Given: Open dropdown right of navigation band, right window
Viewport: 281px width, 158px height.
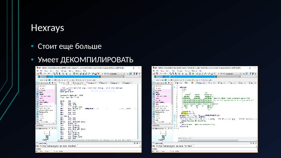Looking at the screenshot, I should [x=249, y=76].
